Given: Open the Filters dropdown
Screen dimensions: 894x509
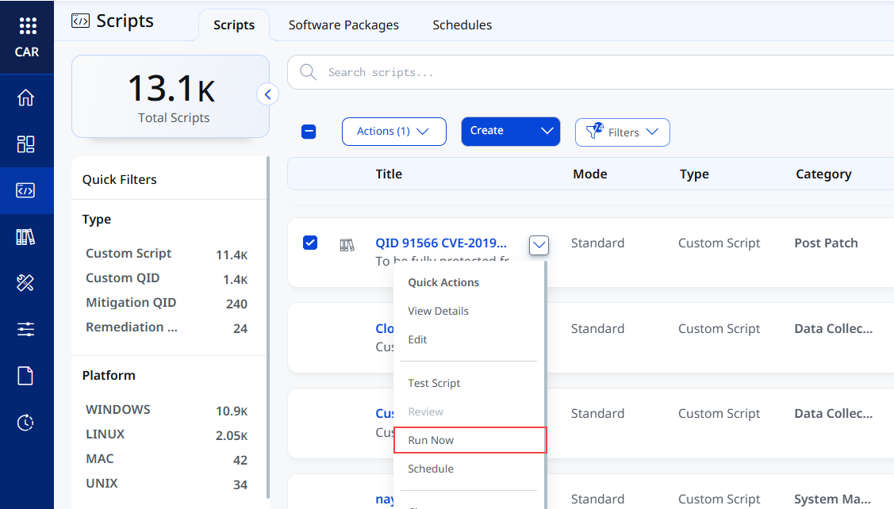Looking at the screenshot, I should pyautogui.click(x=622, y=132).
